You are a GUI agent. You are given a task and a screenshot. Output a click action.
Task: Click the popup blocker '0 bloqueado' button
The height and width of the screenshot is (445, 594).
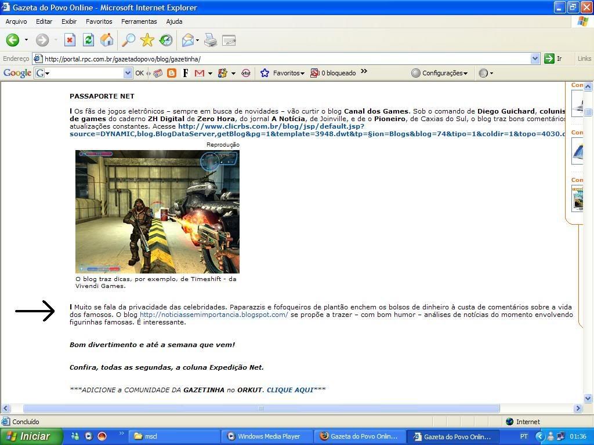(x=333, y=73)
